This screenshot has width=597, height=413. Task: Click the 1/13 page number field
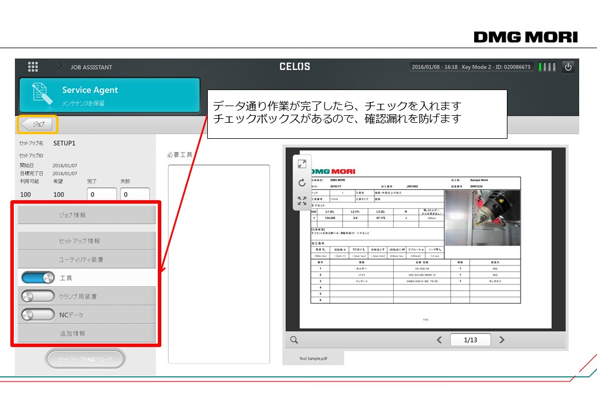click(x=471, y=340)
